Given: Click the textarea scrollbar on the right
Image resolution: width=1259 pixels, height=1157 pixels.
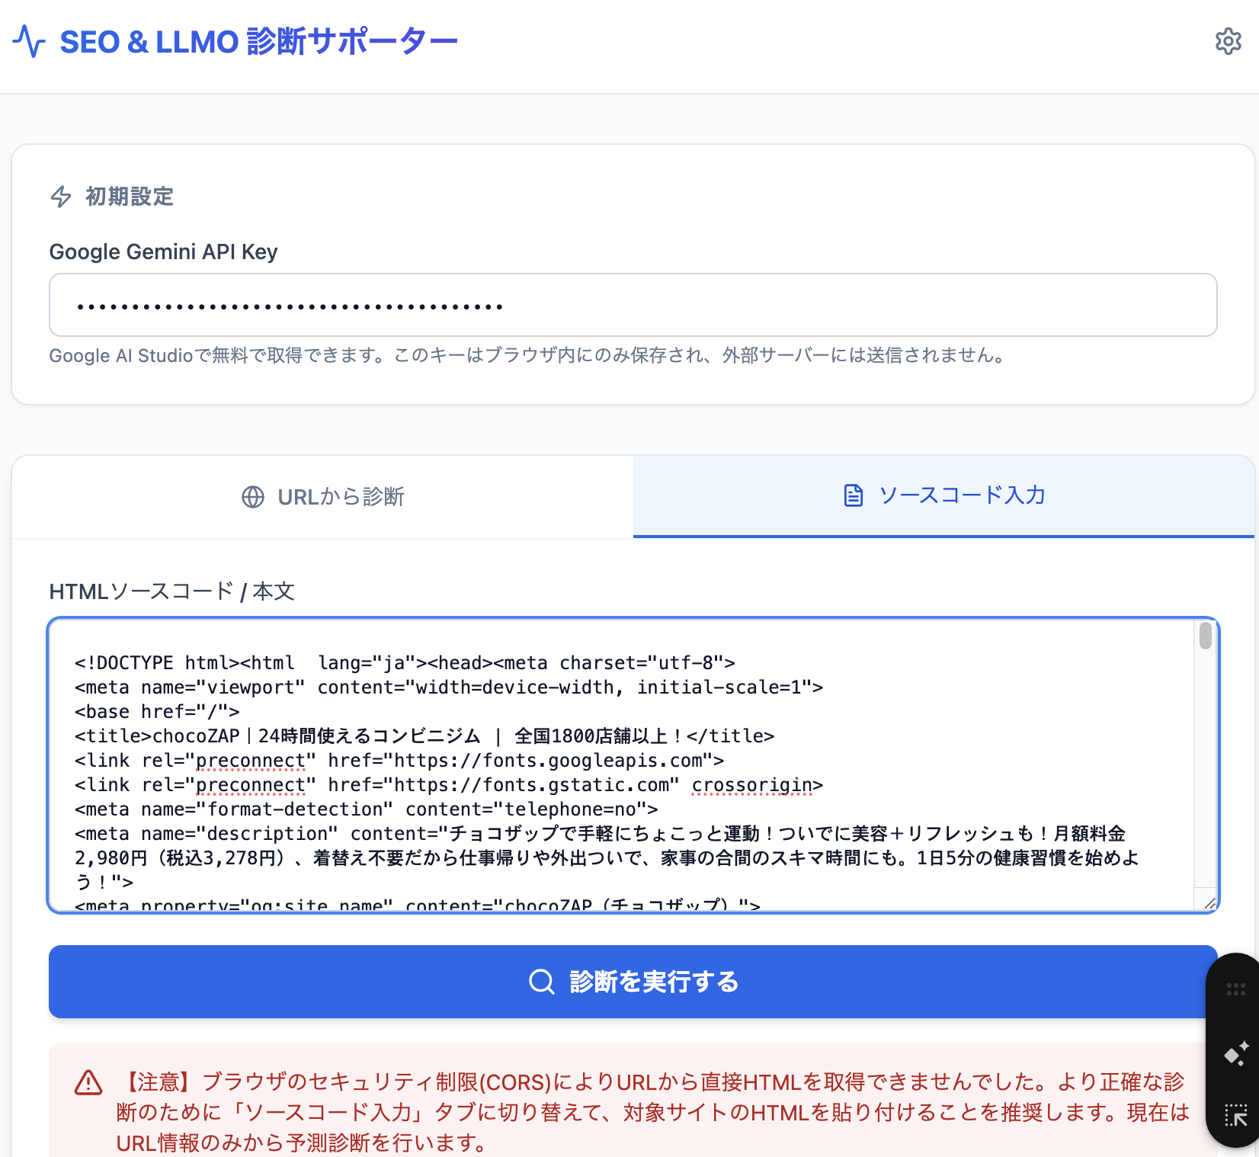Looking at the screenshot, I should click(1205, 634).
